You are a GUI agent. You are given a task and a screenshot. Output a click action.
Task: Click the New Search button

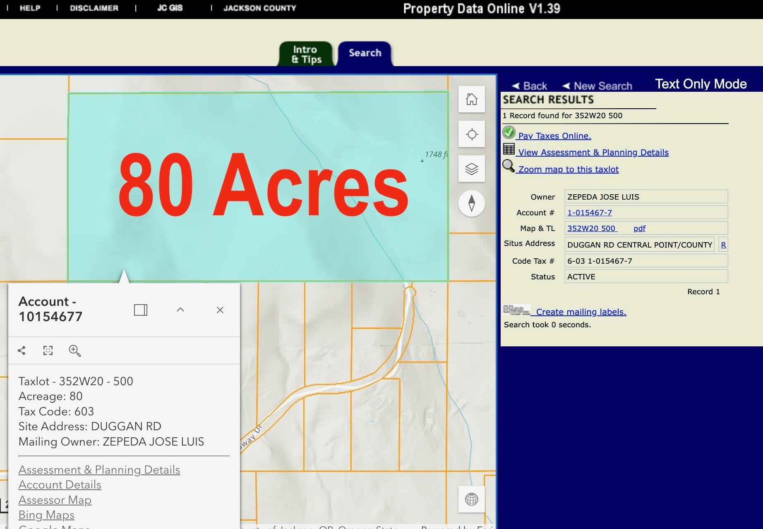pyautogui.click(x=597, y=86)
